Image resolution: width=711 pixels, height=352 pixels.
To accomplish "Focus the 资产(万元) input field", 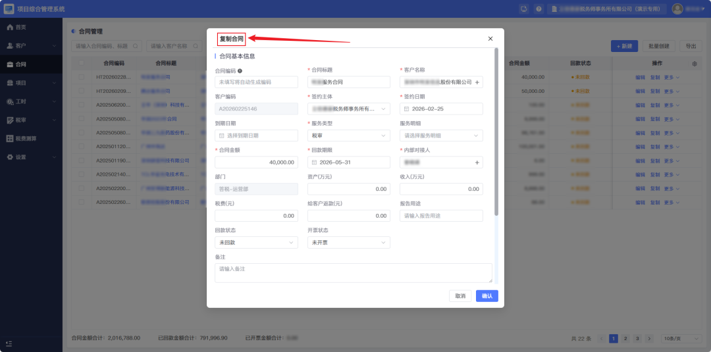I will [349, 189].
